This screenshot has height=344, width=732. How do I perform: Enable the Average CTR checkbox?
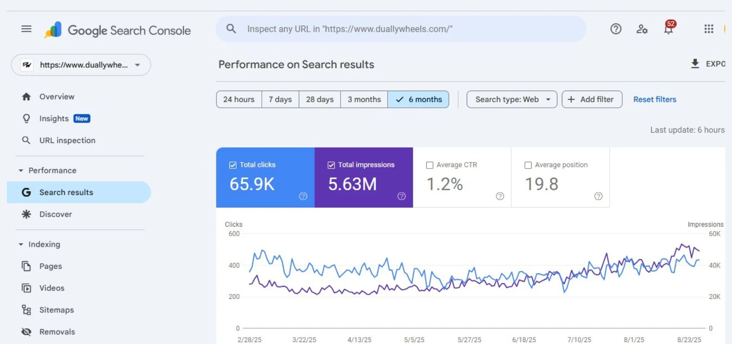click(x=430, y=165)
